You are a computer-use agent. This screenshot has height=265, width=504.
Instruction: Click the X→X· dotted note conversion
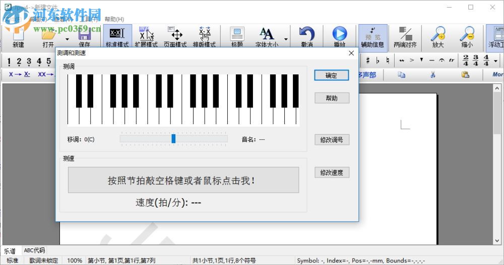(20, 74)
